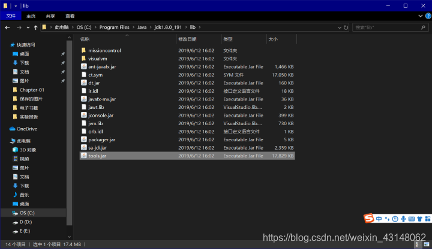
Task: Open the recent locations dropdown arrow
Action: pos(28,28)
